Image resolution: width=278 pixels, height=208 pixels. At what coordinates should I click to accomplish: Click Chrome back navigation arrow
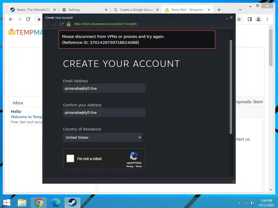11,19
